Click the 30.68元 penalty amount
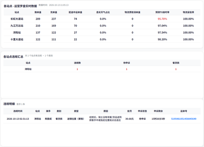This screenshot has height=147, width=204. (x=129, y=119)
